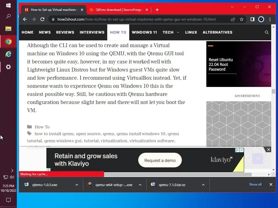Show hidden tray icons chevron

[x=12, y=171]
